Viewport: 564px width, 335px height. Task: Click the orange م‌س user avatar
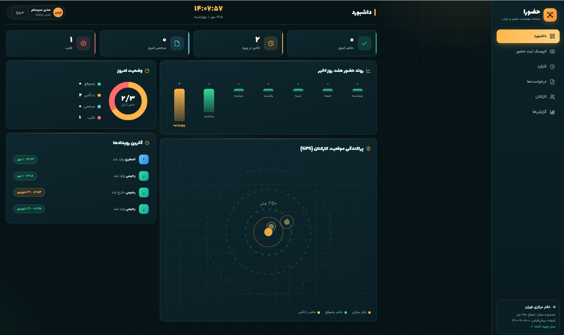58,13
